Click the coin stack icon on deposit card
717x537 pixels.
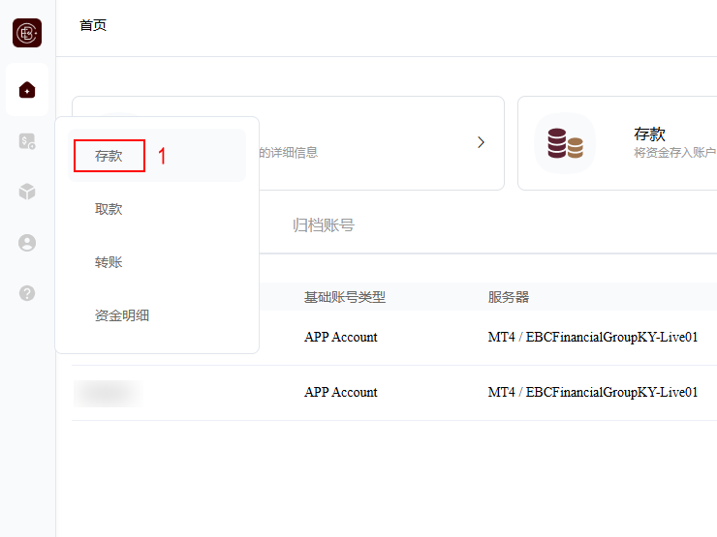coord(565,143)
